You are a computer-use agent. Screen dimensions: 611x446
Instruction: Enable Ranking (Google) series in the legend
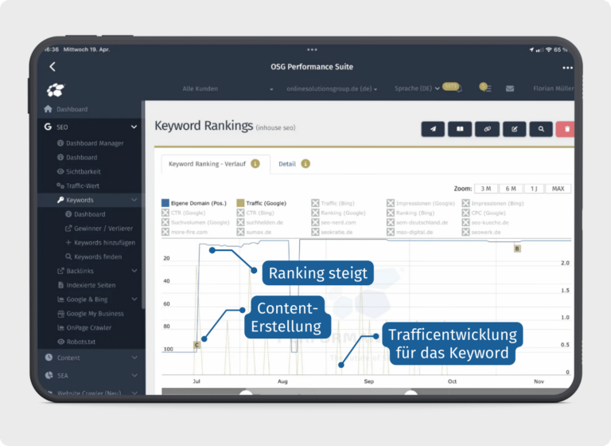[339, 213]
